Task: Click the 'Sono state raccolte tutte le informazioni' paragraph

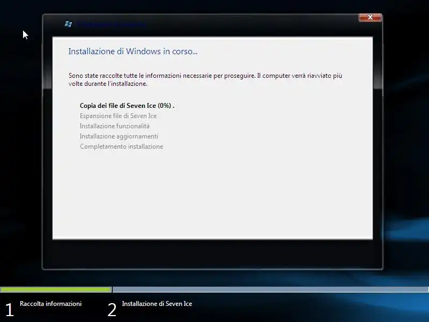Action: click(x=205, y=79)
